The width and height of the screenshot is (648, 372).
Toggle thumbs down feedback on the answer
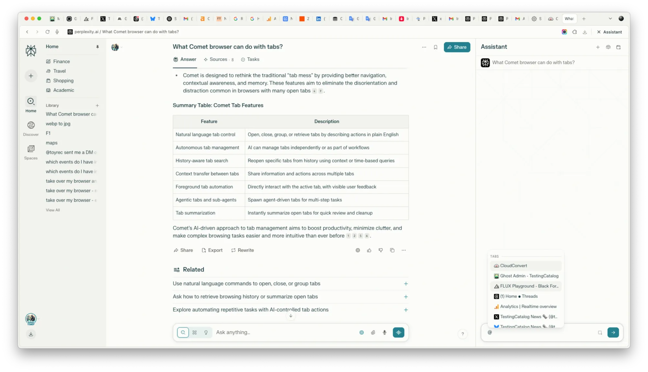[x=381, y=250]
